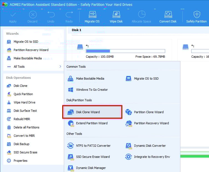Screen dimensions: 209x172
Task: Click the Properties link
Action: coord(20,161)
